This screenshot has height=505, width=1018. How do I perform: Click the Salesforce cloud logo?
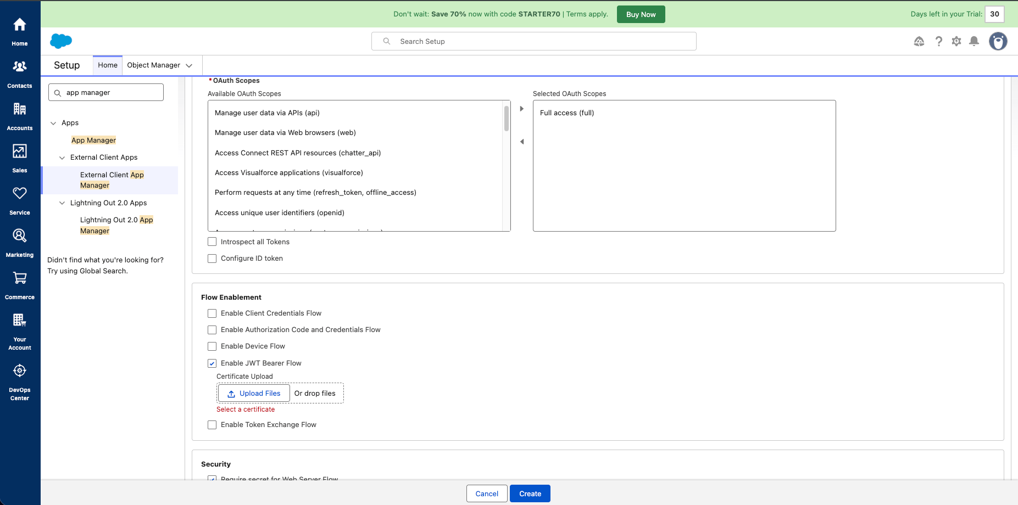61,41
